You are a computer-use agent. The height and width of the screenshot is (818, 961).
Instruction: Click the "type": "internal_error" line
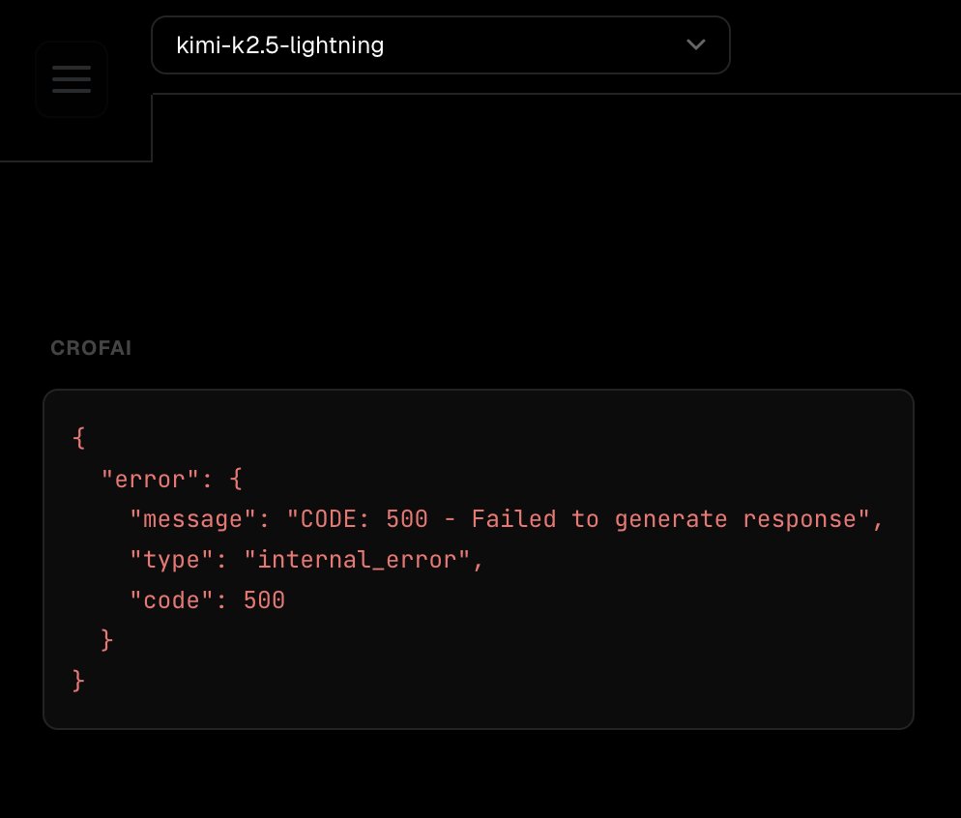tap(306, 560)
